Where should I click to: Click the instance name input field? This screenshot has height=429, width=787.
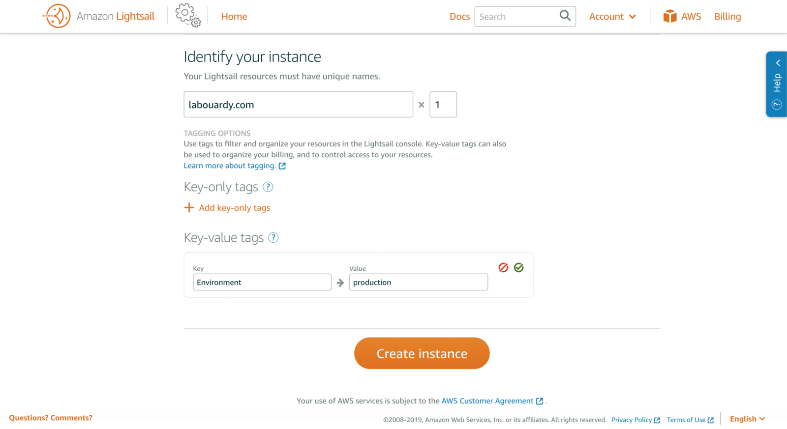(298, 105)
